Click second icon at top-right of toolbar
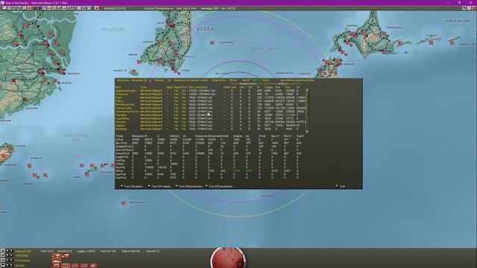 [469, 8]
